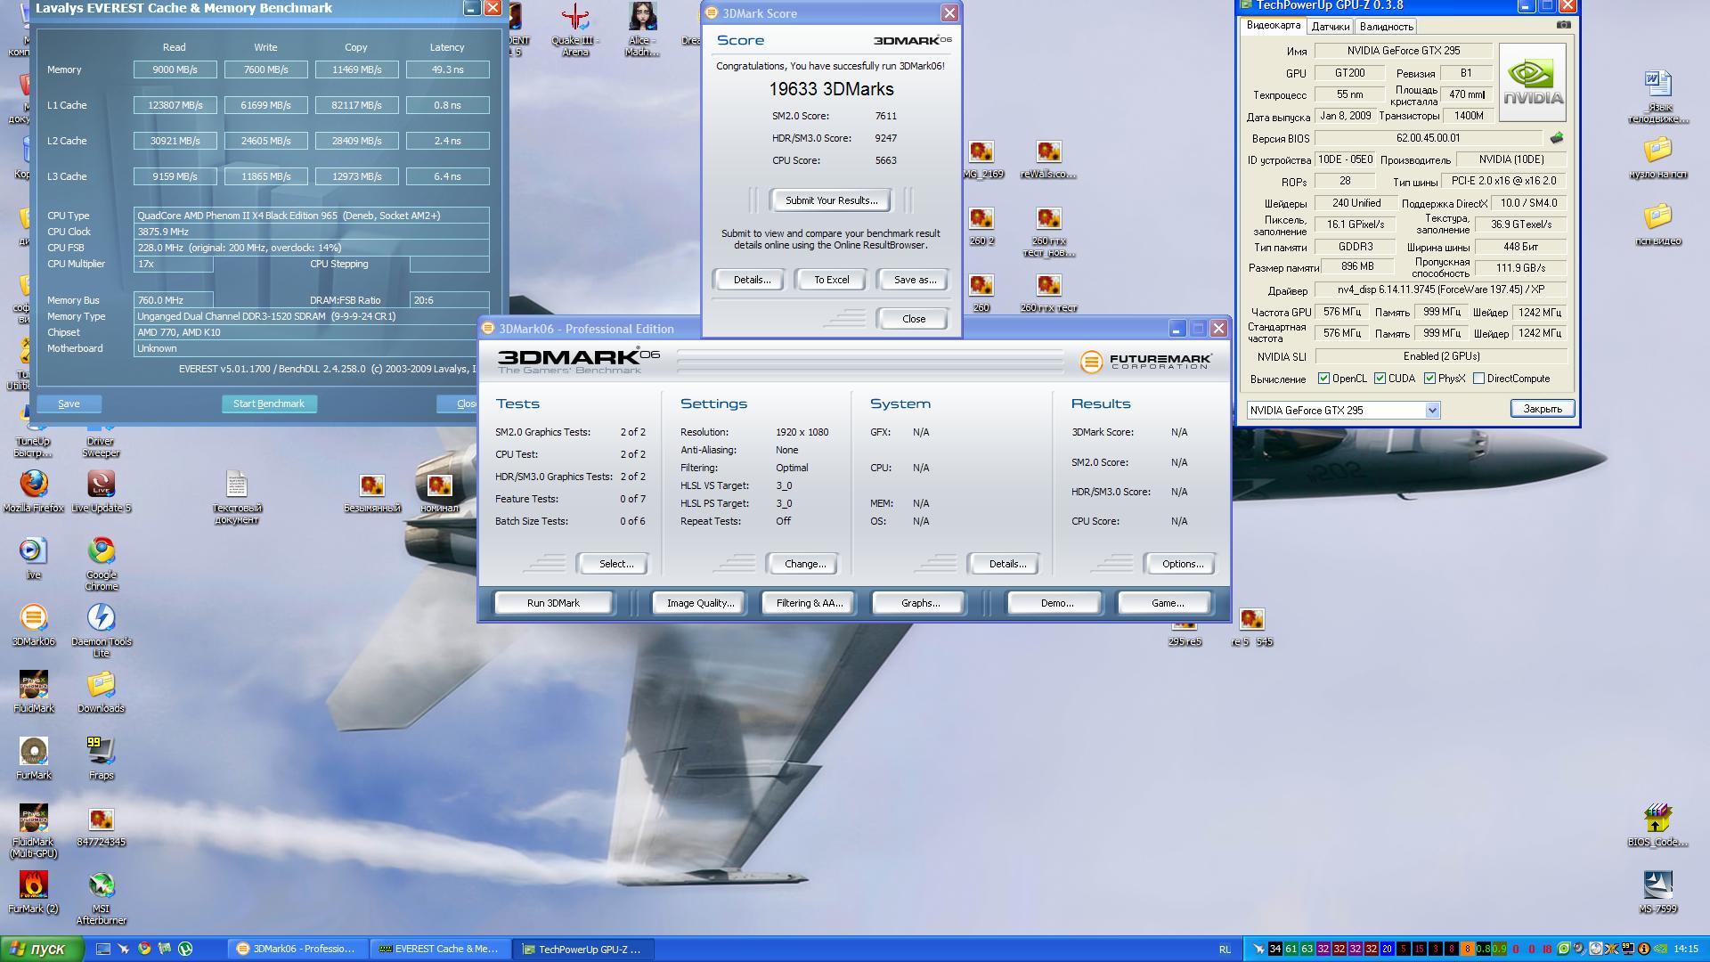
Task: Click the Fraps 99 tray icon
Action: point(1627,949)
